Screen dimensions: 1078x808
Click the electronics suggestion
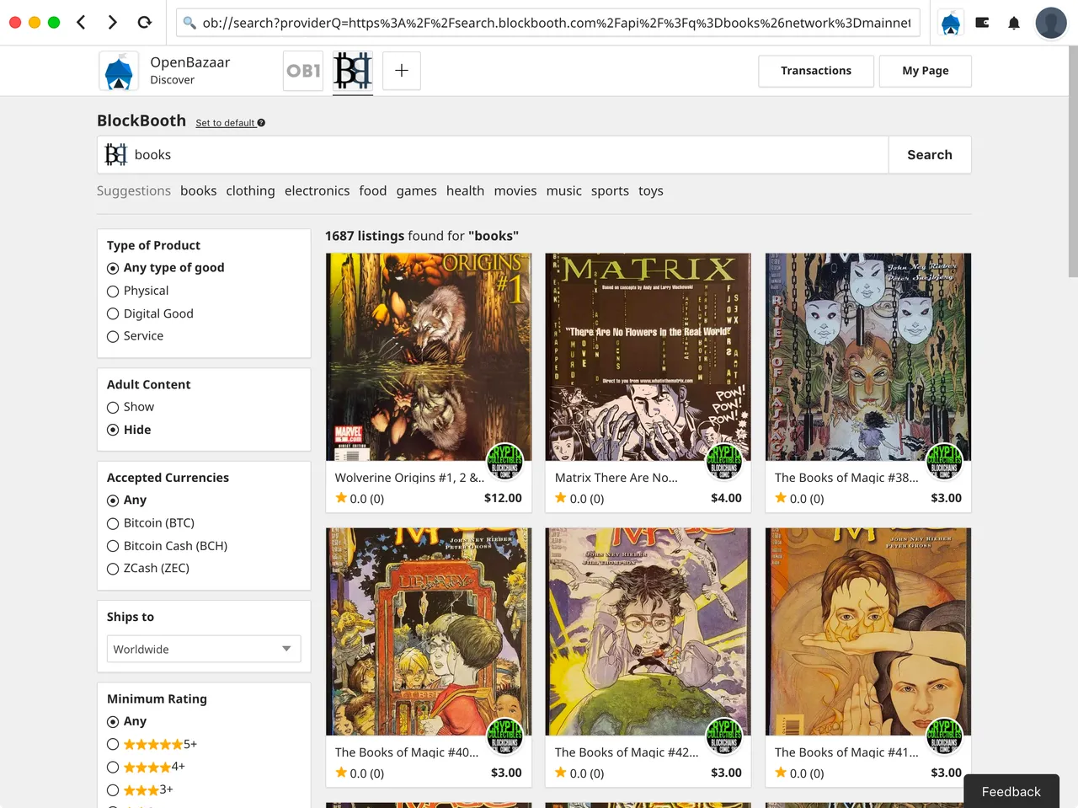pos(317,191)
